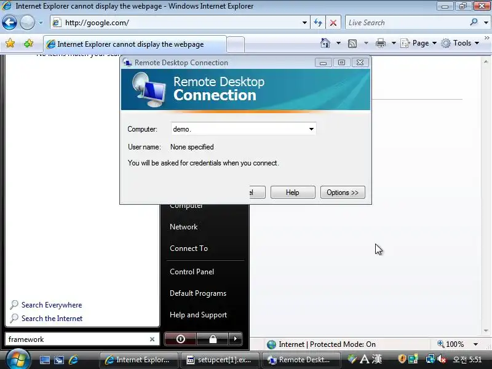Click the 100% zoom level button
The width and height of the screenshot is (492, 369).
pyautogui.click(x=451, y=344)
